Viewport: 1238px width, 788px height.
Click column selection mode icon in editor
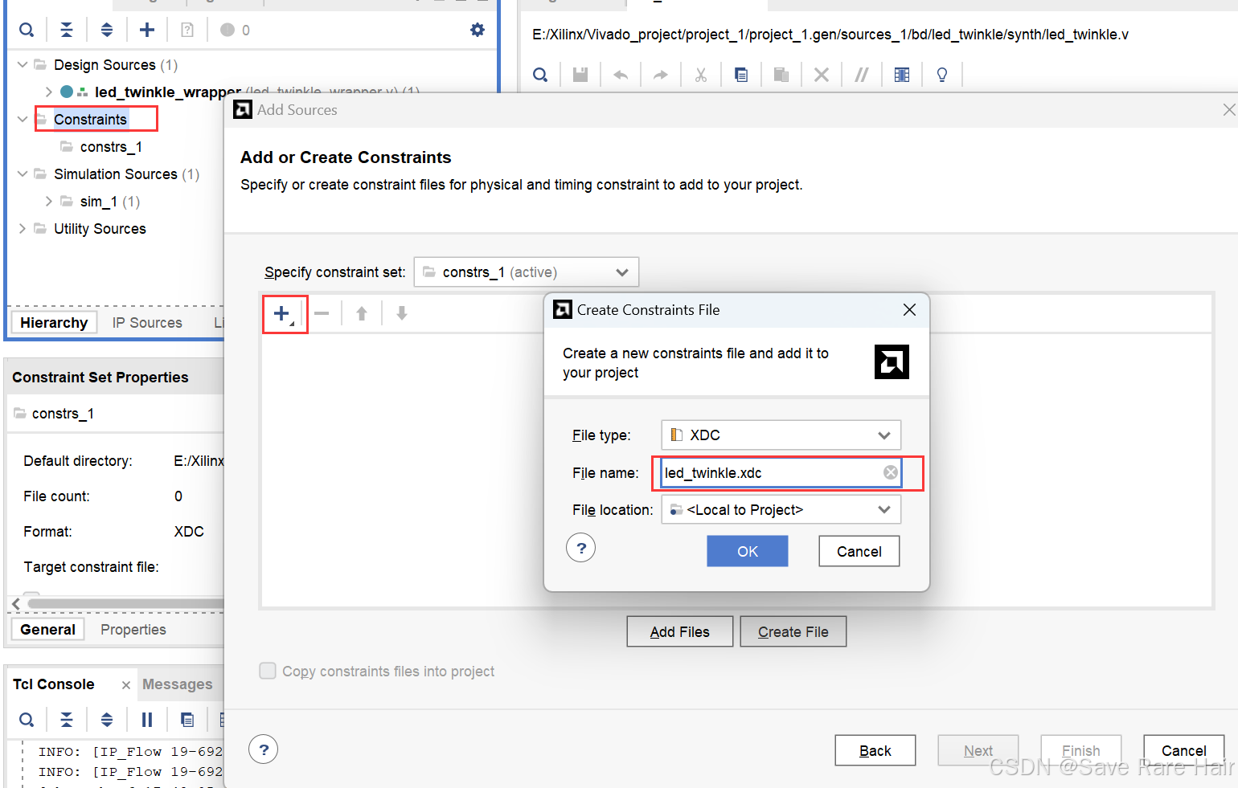point(902,75)
